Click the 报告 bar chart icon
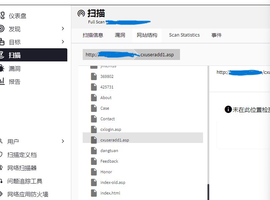This screenshot has width=270, height=200. point(2,81)
